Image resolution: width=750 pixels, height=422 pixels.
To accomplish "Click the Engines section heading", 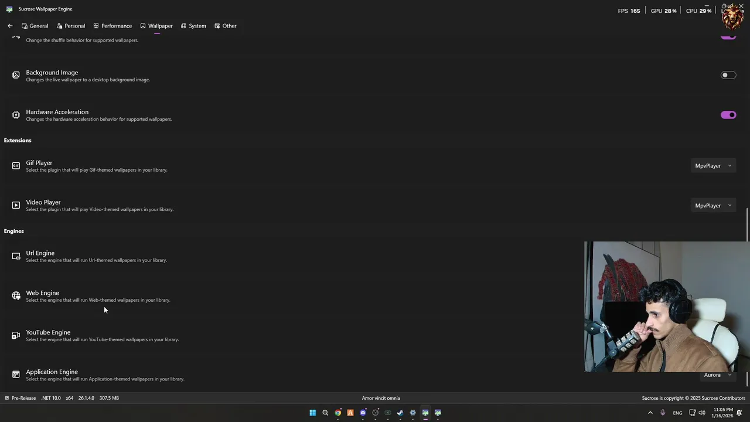I will [x=14, y=231].
